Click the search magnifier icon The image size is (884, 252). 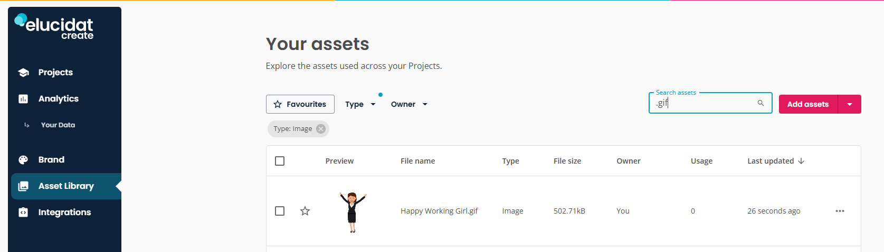pyautogui.click(x=761, y=103)
